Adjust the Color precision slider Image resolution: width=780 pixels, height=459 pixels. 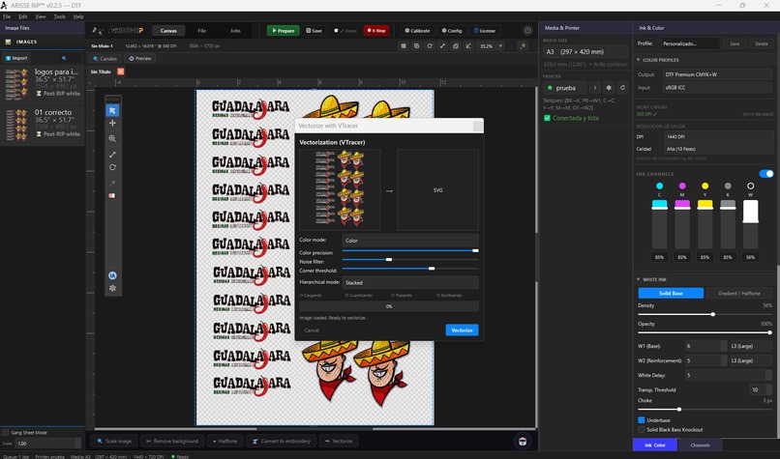pyautogui.click(x=410, y=251)
